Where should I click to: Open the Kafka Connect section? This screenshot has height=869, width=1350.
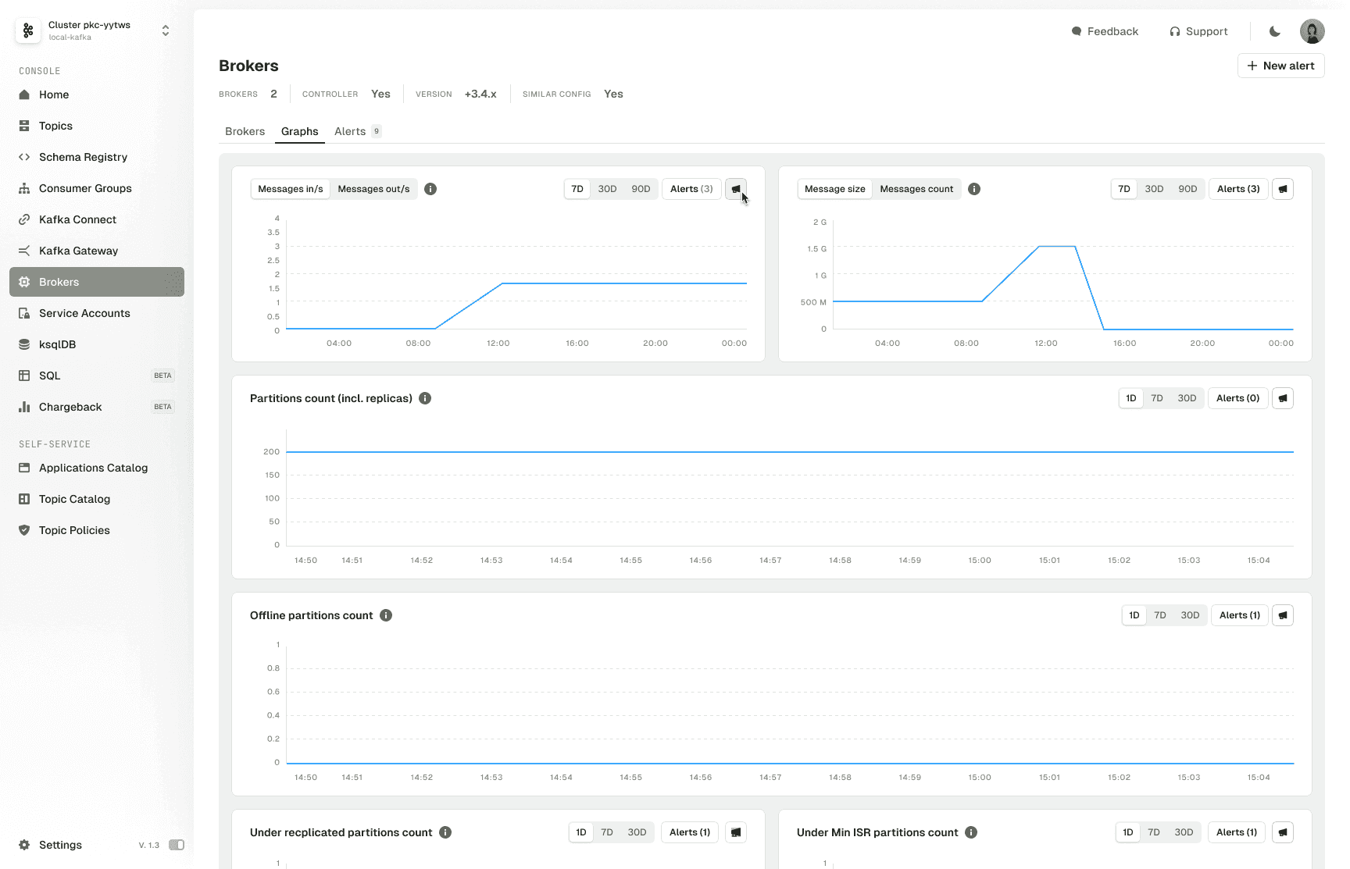pos(77,219)
